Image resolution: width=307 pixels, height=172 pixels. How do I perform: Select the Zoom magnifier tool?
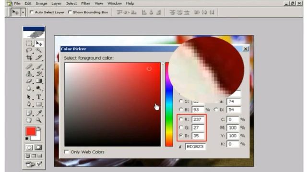point(39,120)
